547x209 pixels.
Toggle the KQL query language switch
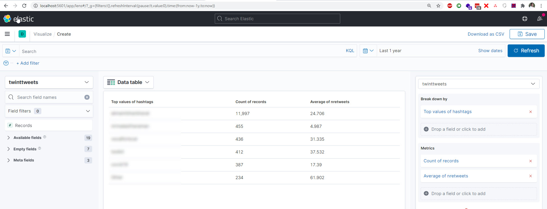[350, 51]
